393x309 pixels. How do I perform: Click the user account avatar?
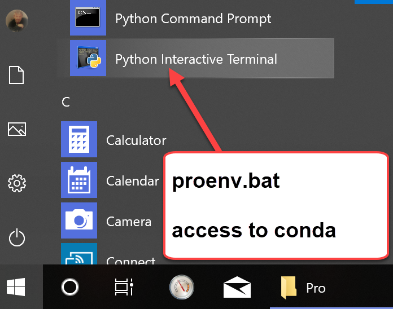[17, 20]
